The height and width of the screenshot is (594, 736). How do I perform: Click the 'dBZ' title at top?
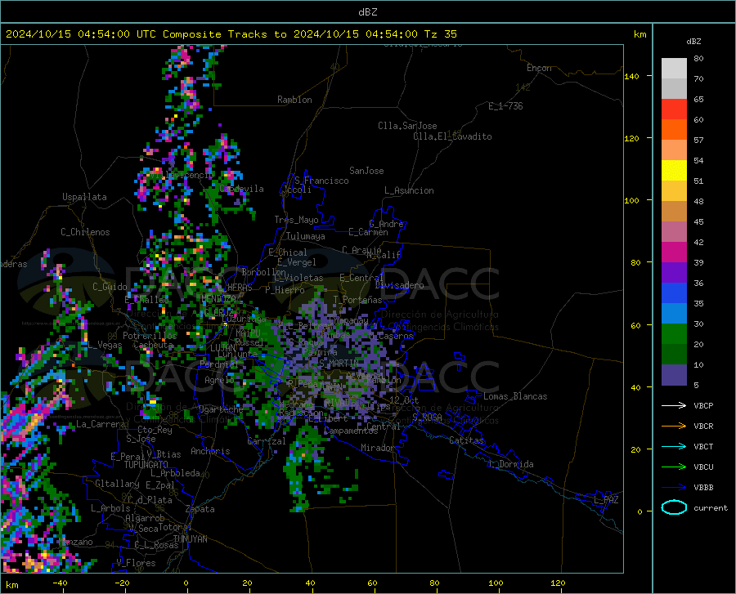click(367, 12)
